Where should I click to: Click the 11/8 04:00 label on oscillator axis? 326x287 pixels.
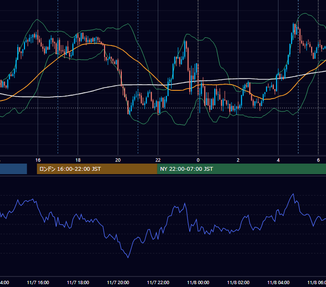click(x=279, y=282)
